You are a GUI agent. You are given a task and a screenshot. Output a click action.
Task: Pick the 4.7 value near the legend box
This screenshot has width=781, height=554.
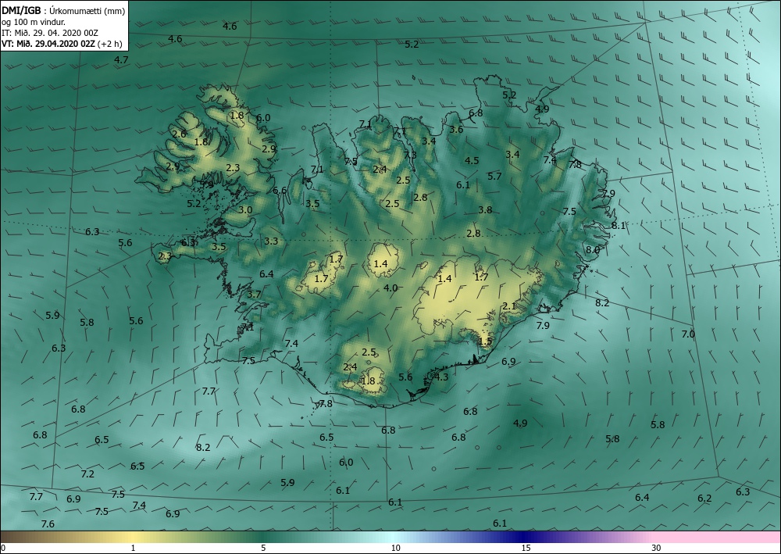click(x=121, y=60)
